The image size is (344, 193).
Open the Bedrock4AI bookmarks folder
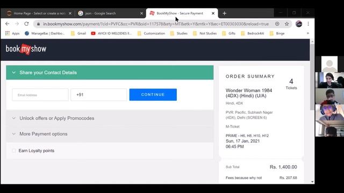point(252,33)
